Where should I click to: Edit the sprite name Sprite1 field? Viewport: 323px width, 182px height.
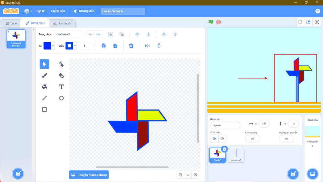point(225,125)
